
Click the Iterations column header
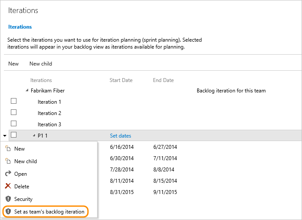[41, 80]
